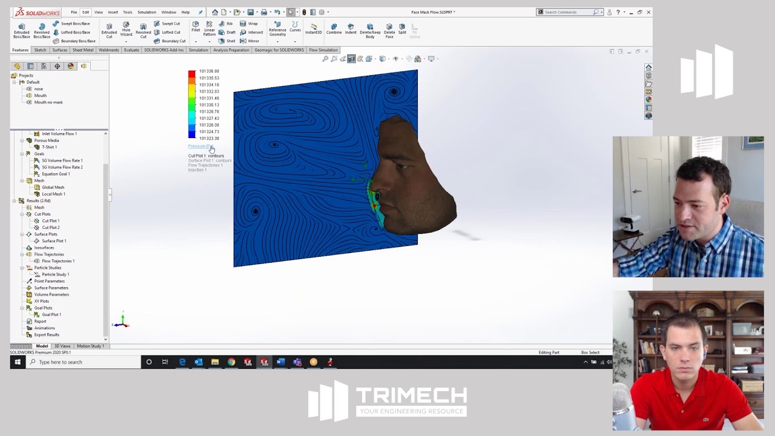The image size is (775, 436).
Task: Switch to the Evaluate tab
Action: coord(131,50)
